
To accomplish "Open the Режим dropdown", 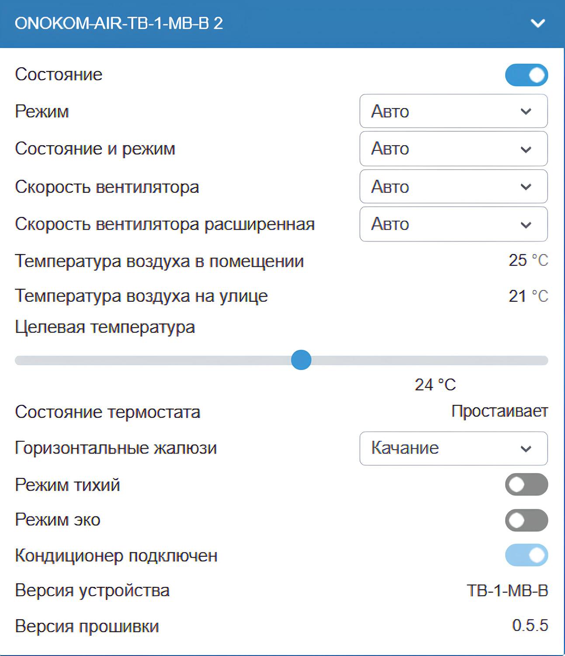I will pyautogui.click(x=453, y=111).
